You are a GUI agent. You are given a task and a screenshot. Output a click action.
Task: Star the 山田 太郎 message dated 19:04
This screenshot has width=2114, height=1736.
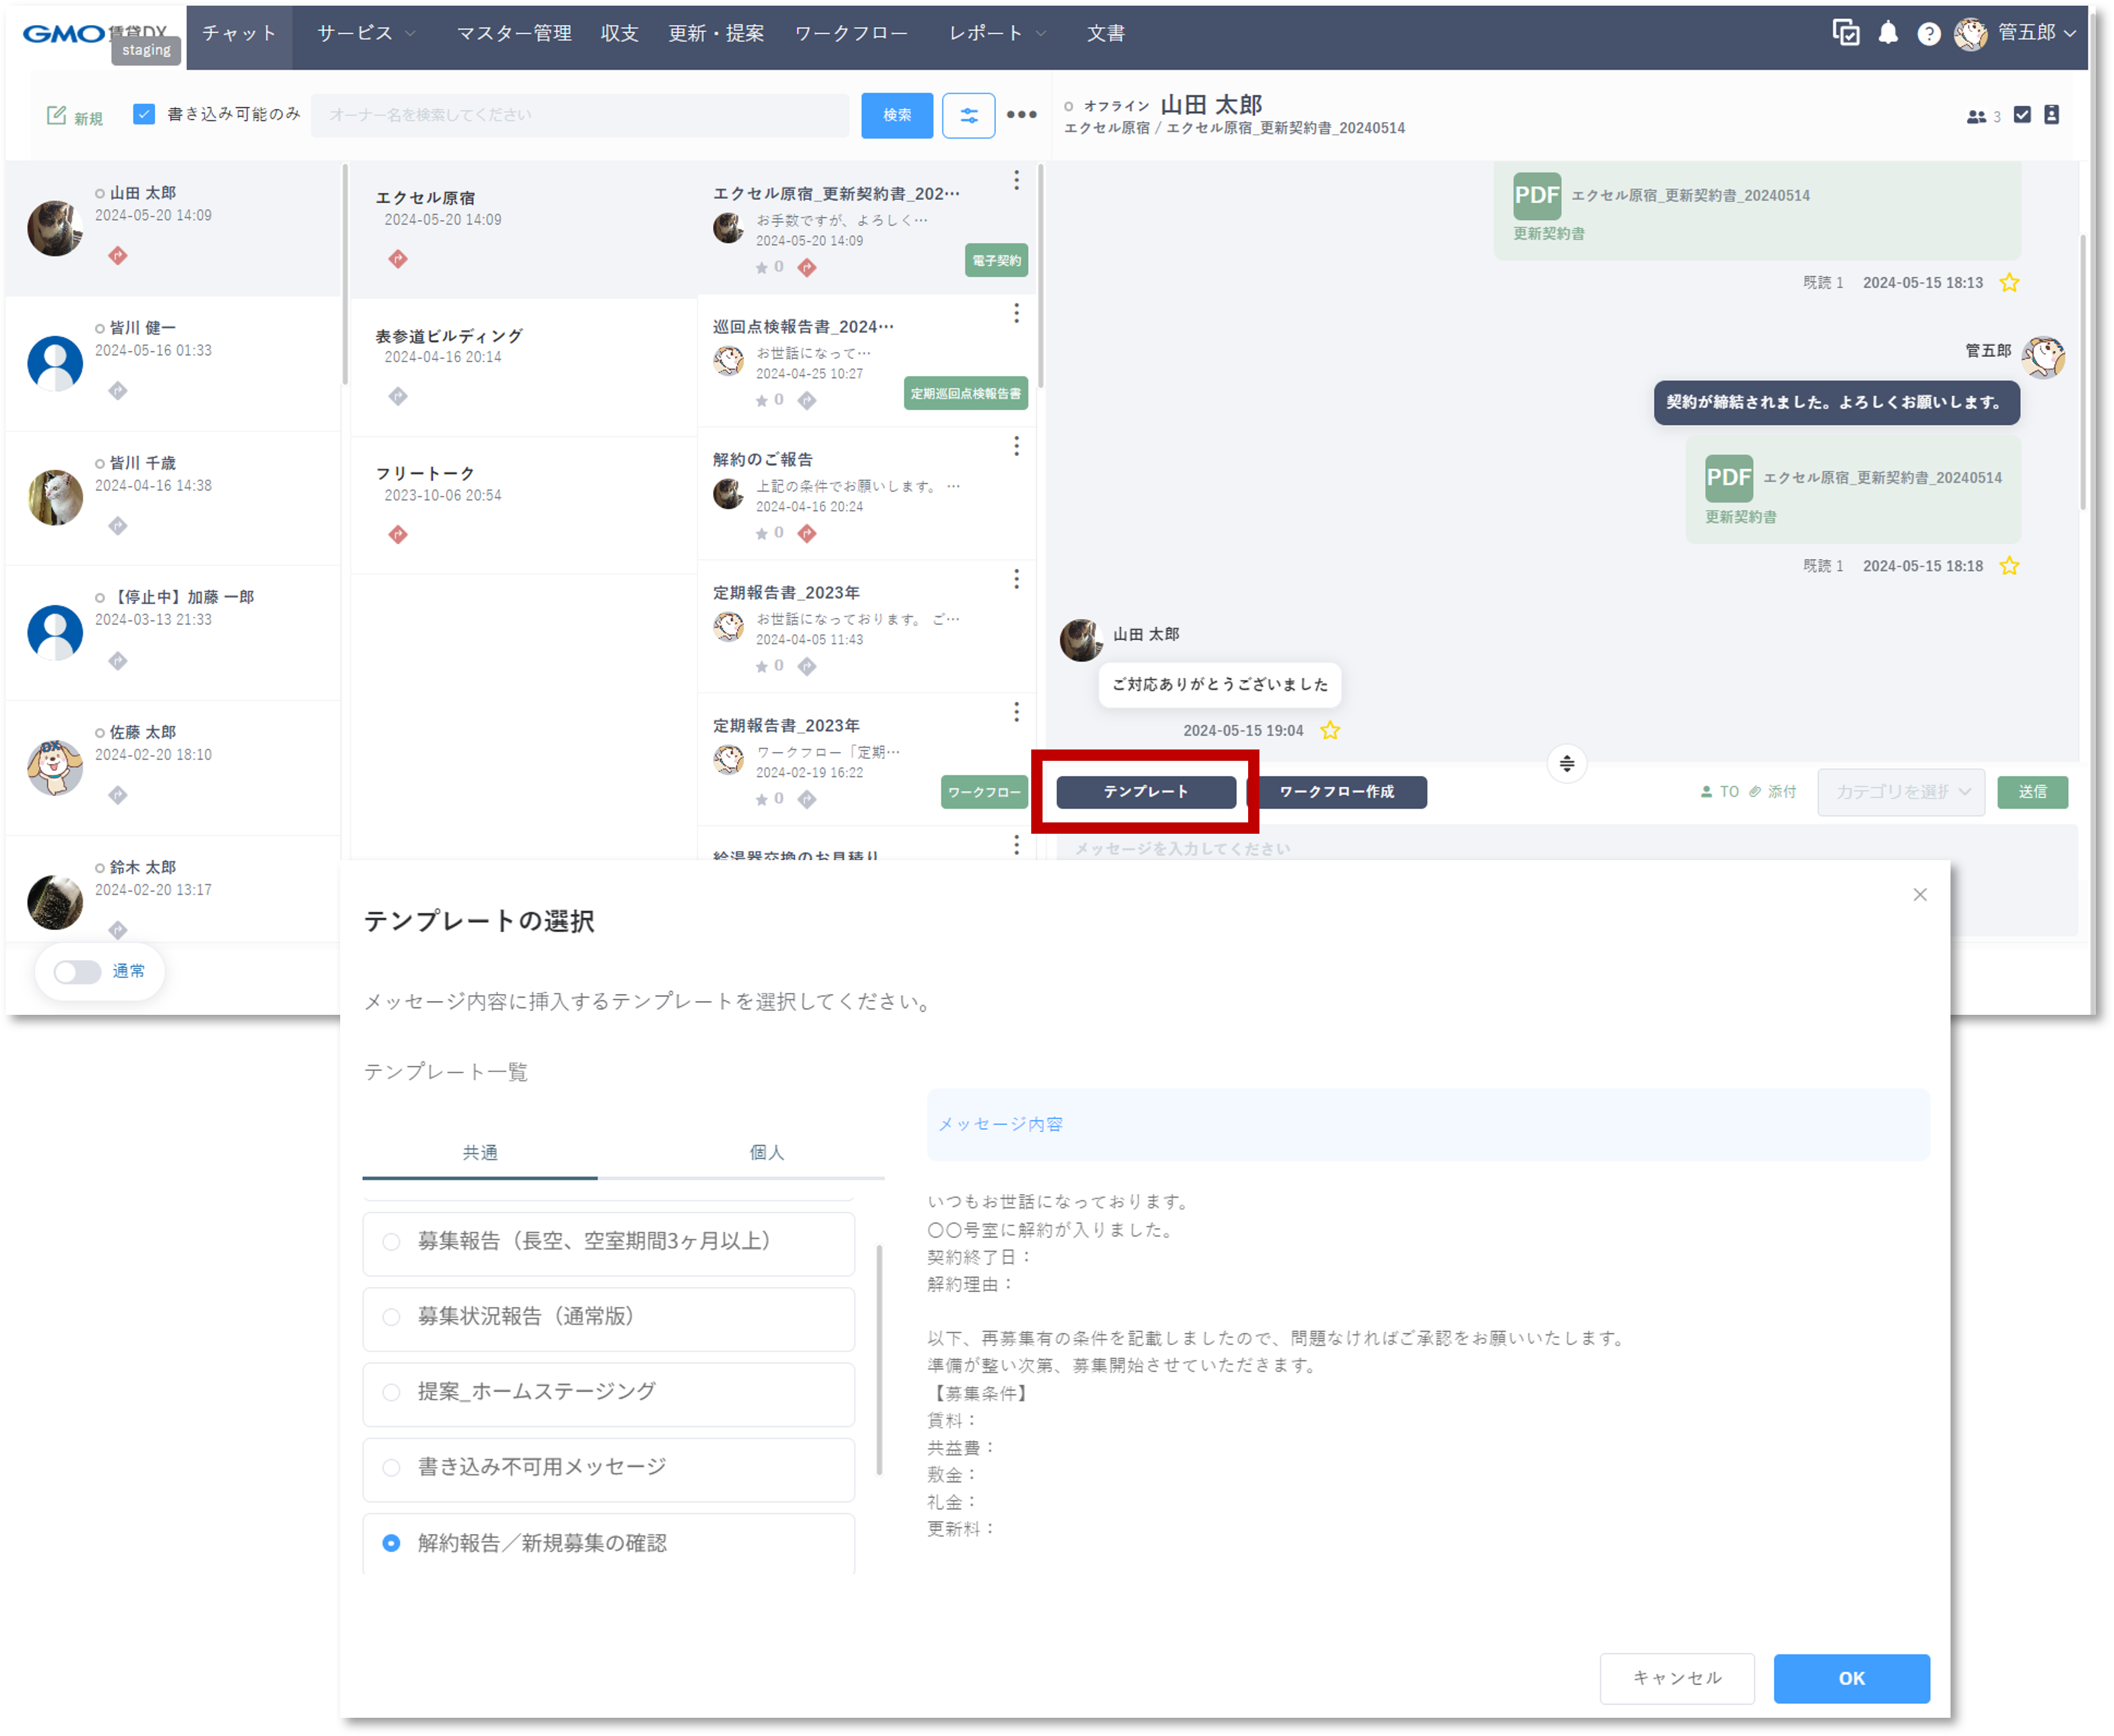tap(1330, 731)
